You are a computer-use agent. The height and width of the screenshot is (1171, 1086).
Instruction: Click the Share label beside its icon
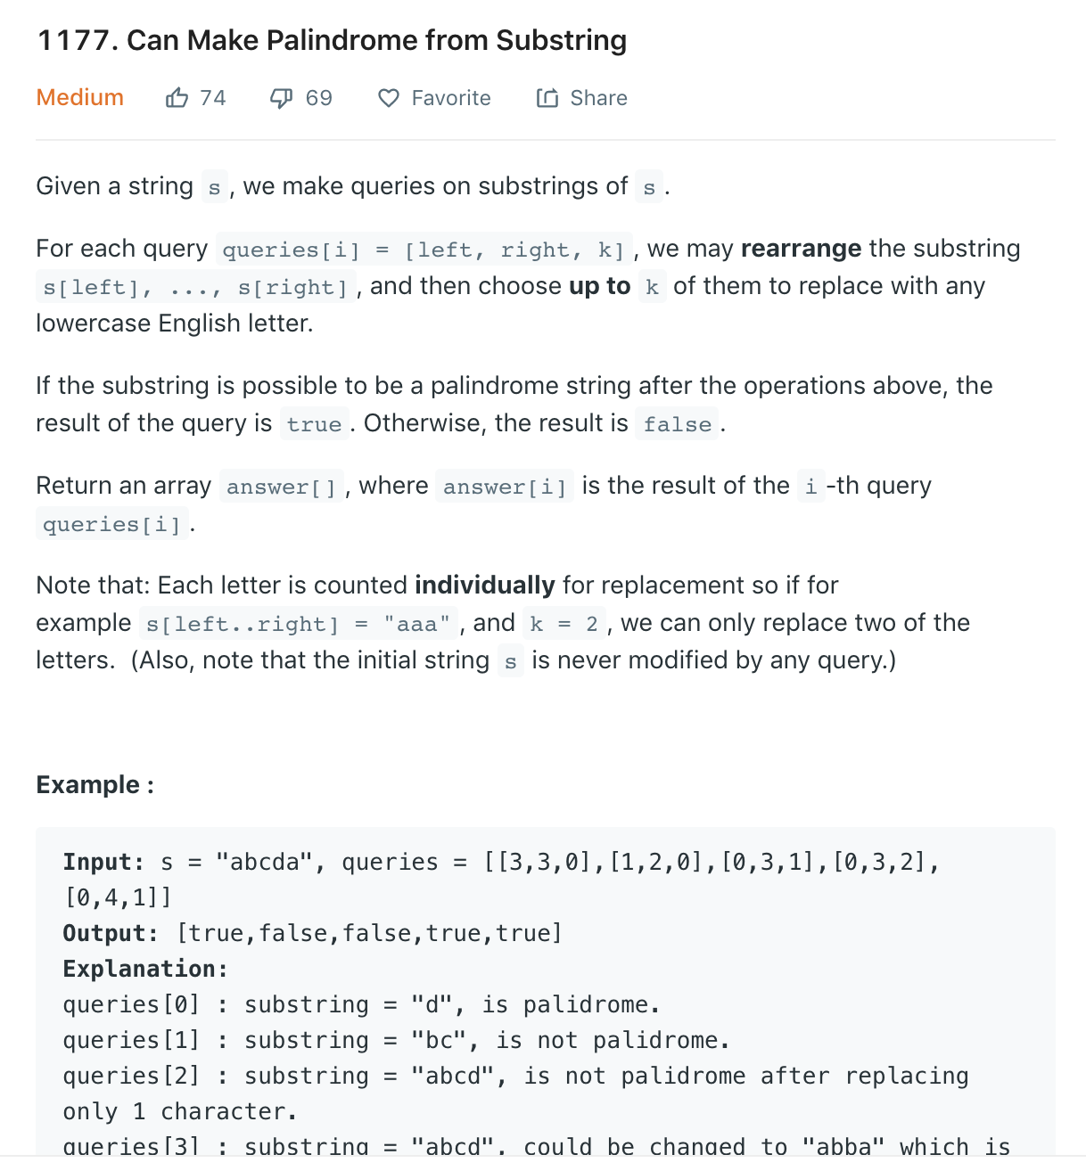(x=597, y=98)
